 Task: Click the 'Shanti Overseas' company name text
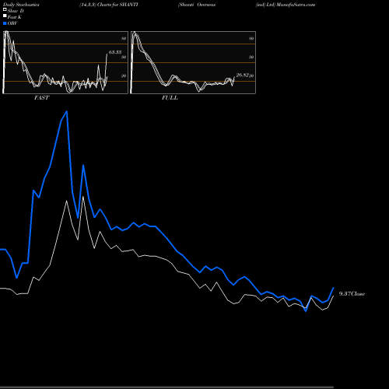point(197,5)
